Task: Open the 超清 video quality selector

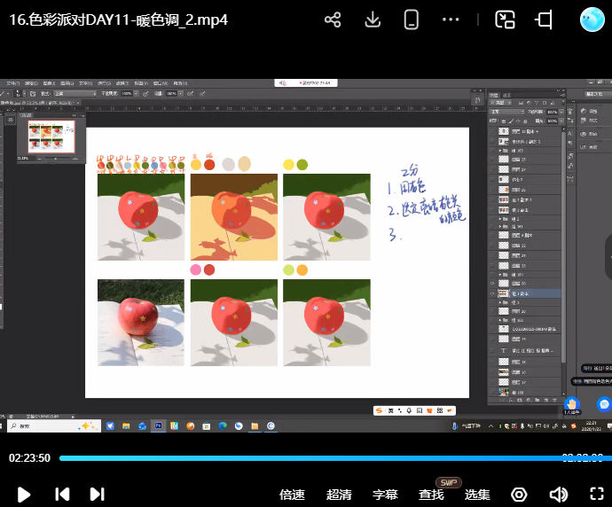Action: 339,495
